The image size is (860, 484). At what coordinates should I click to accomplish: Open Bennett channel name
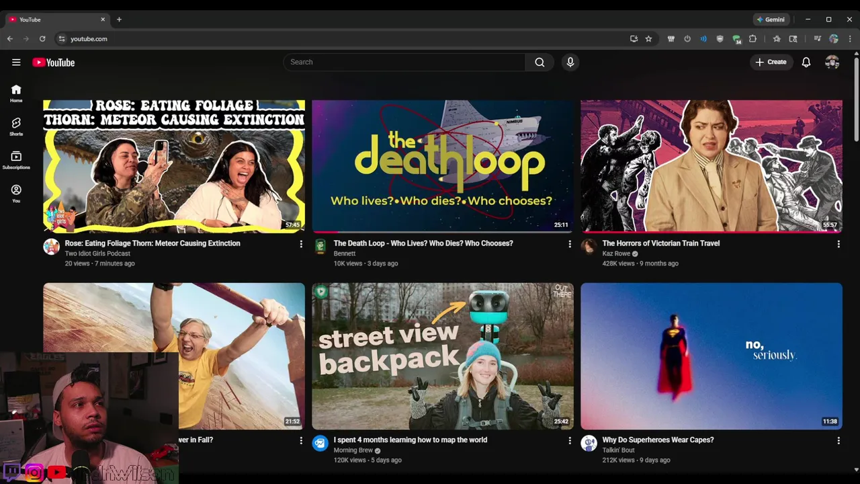[x=345, y=253]
